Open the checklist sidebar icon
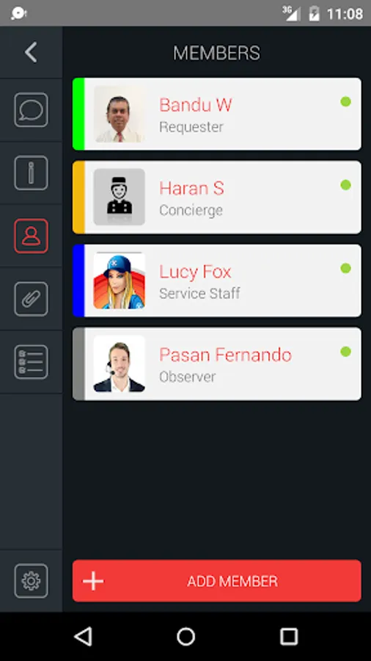Image resolution: width=371 pixels, height=661 pixels. pos(31,362)
